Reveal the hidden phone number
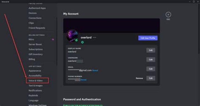 [x=83, y=80]
